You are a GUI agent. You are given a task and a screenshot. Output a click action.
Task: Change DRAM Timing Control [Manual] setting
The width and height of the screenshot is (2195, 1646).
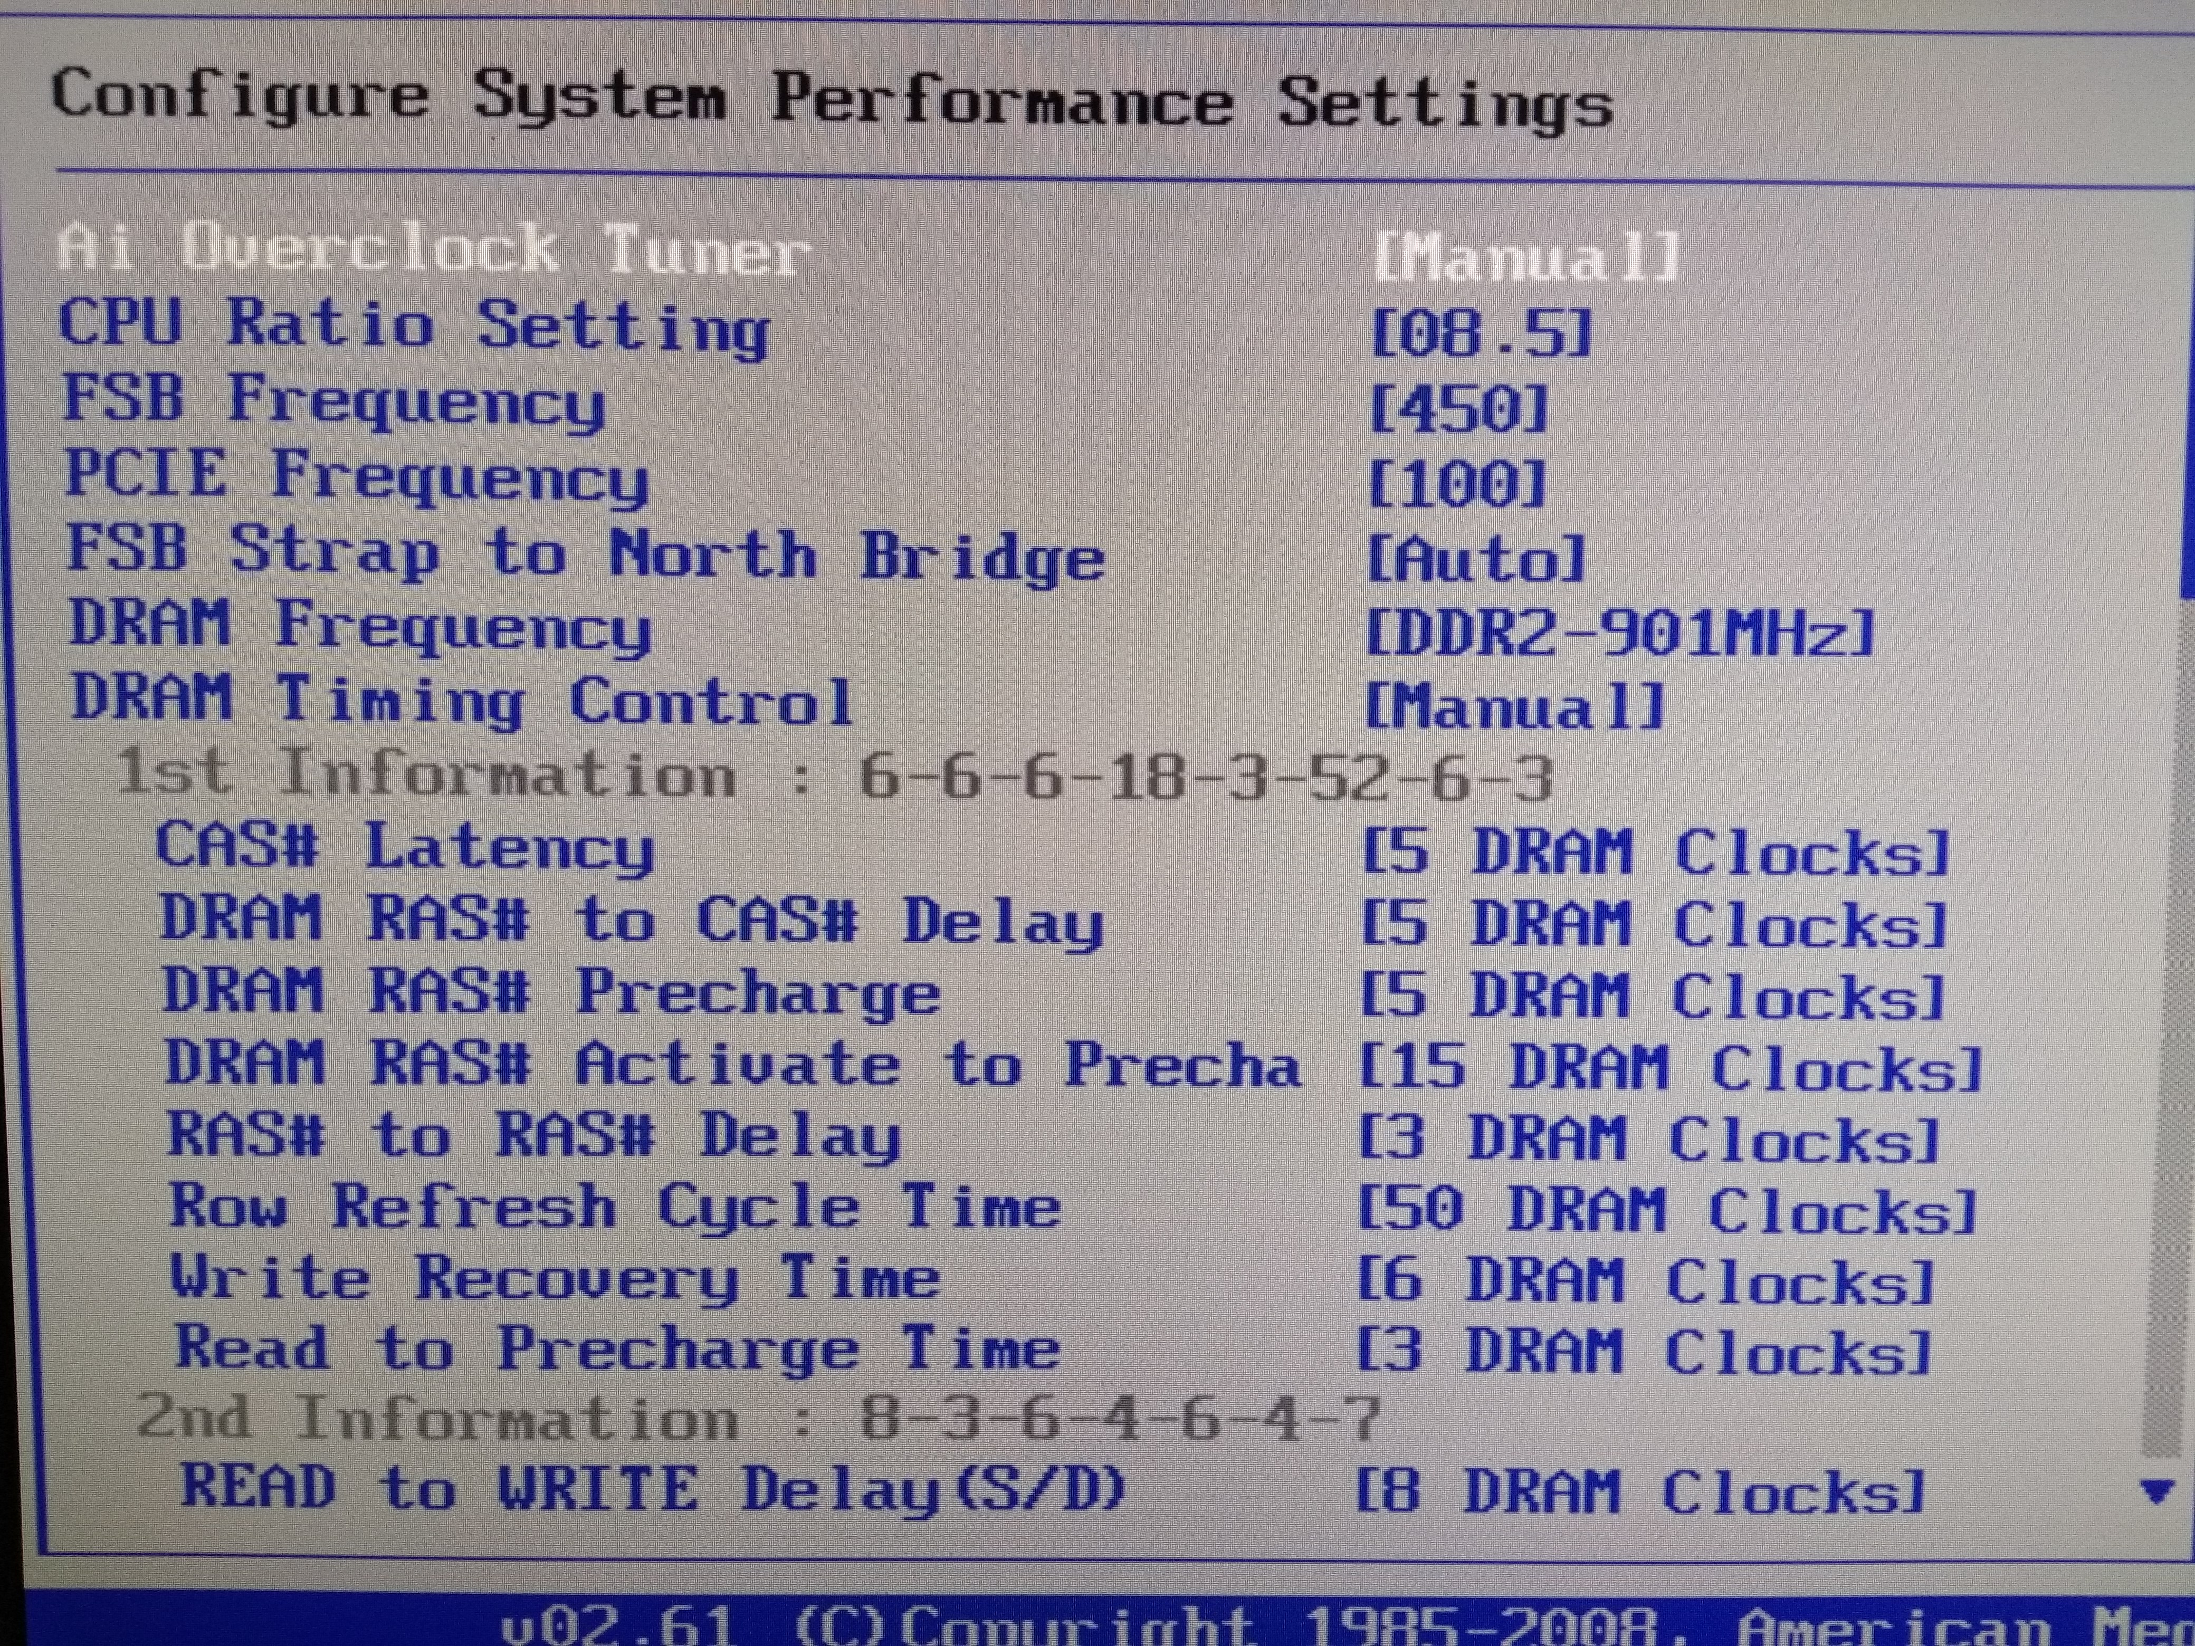[1514, 706]
